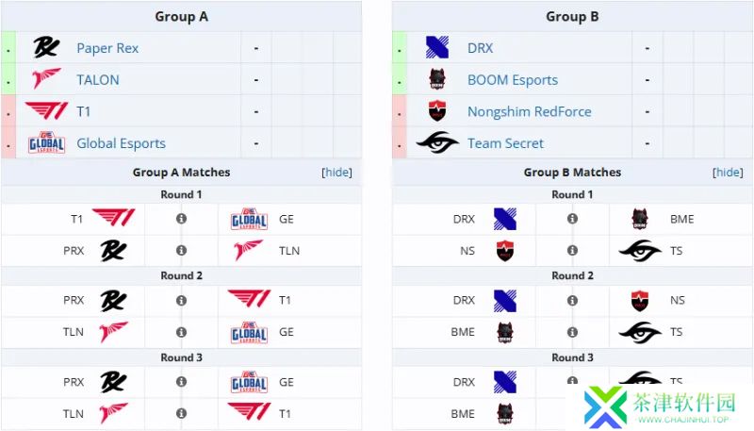Follow the BOOM Esports link
The image size is (754, 431).
click(513, 80)
